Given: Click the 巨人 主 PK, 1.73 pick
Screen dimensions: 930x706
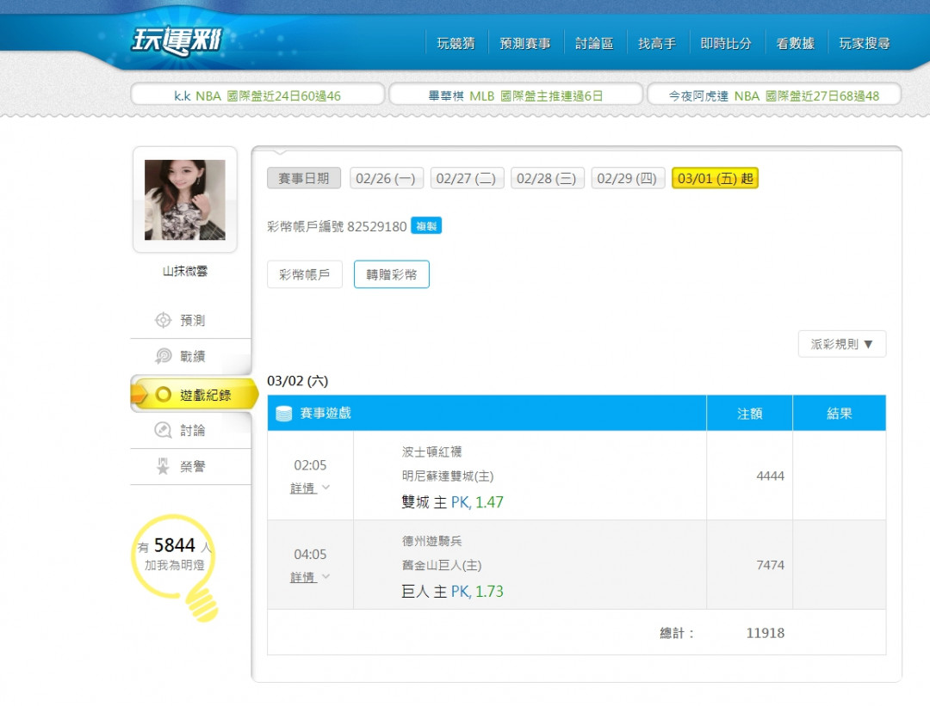Looking at the screenshot, I should [452, 591].
